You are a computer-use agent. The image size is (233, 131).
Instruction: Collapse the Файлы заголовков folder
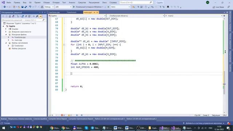click(6, 43)
